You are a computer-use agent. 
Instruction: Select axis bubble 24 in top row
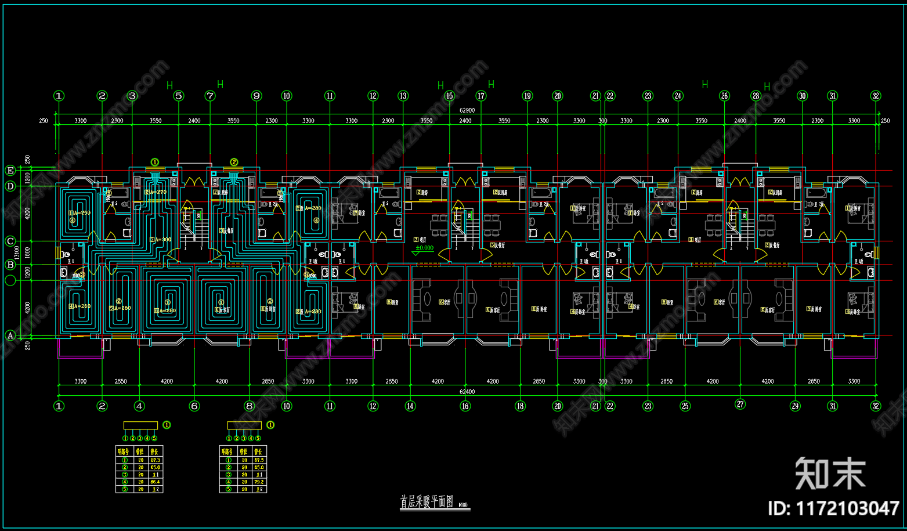pos(678,96)
